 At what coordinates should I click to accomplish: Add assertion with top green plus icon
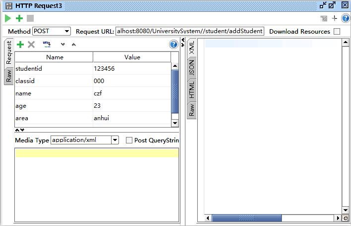[x=19, y=18]
